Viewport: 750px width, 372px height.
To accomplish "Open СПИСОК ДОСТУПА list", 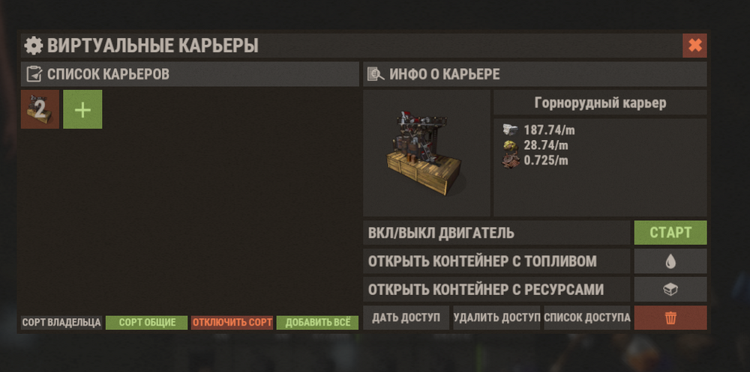I will pos(587,317).
